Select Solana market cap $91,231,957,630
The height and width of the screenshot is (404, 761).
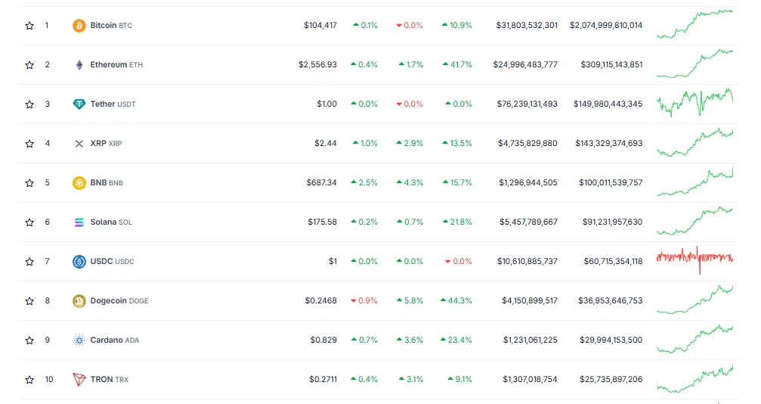[612, 222]
